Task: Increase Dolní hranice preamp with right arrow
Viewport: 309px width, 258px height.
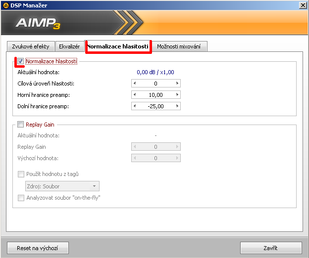Action: point(177,106)
